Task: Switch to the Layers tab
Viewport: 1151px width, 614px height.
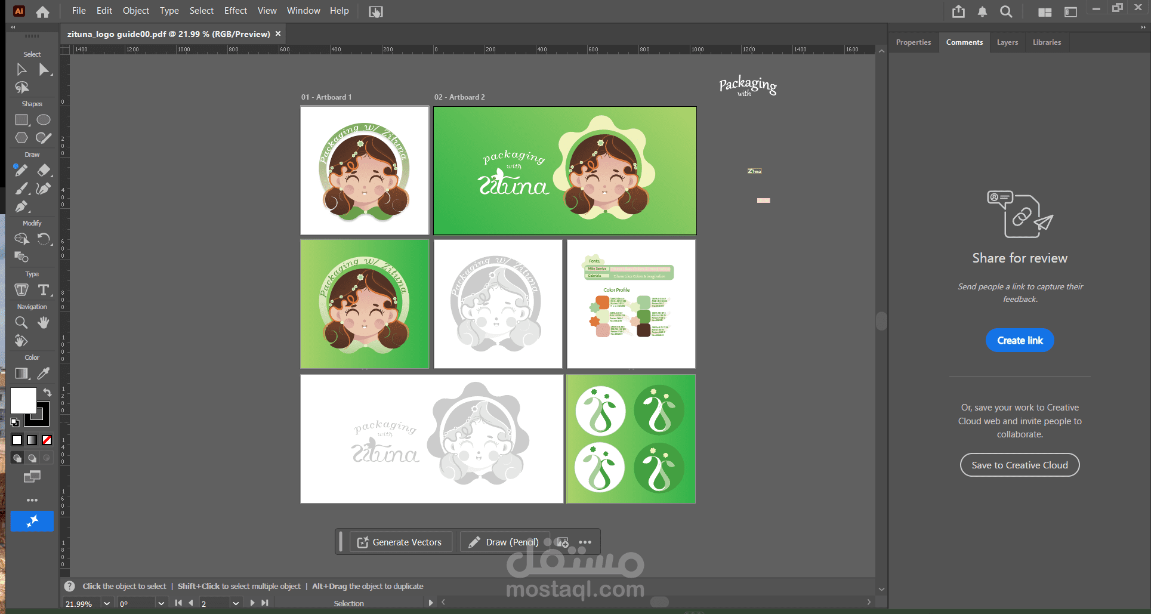Action: (x=1007, y=42)
